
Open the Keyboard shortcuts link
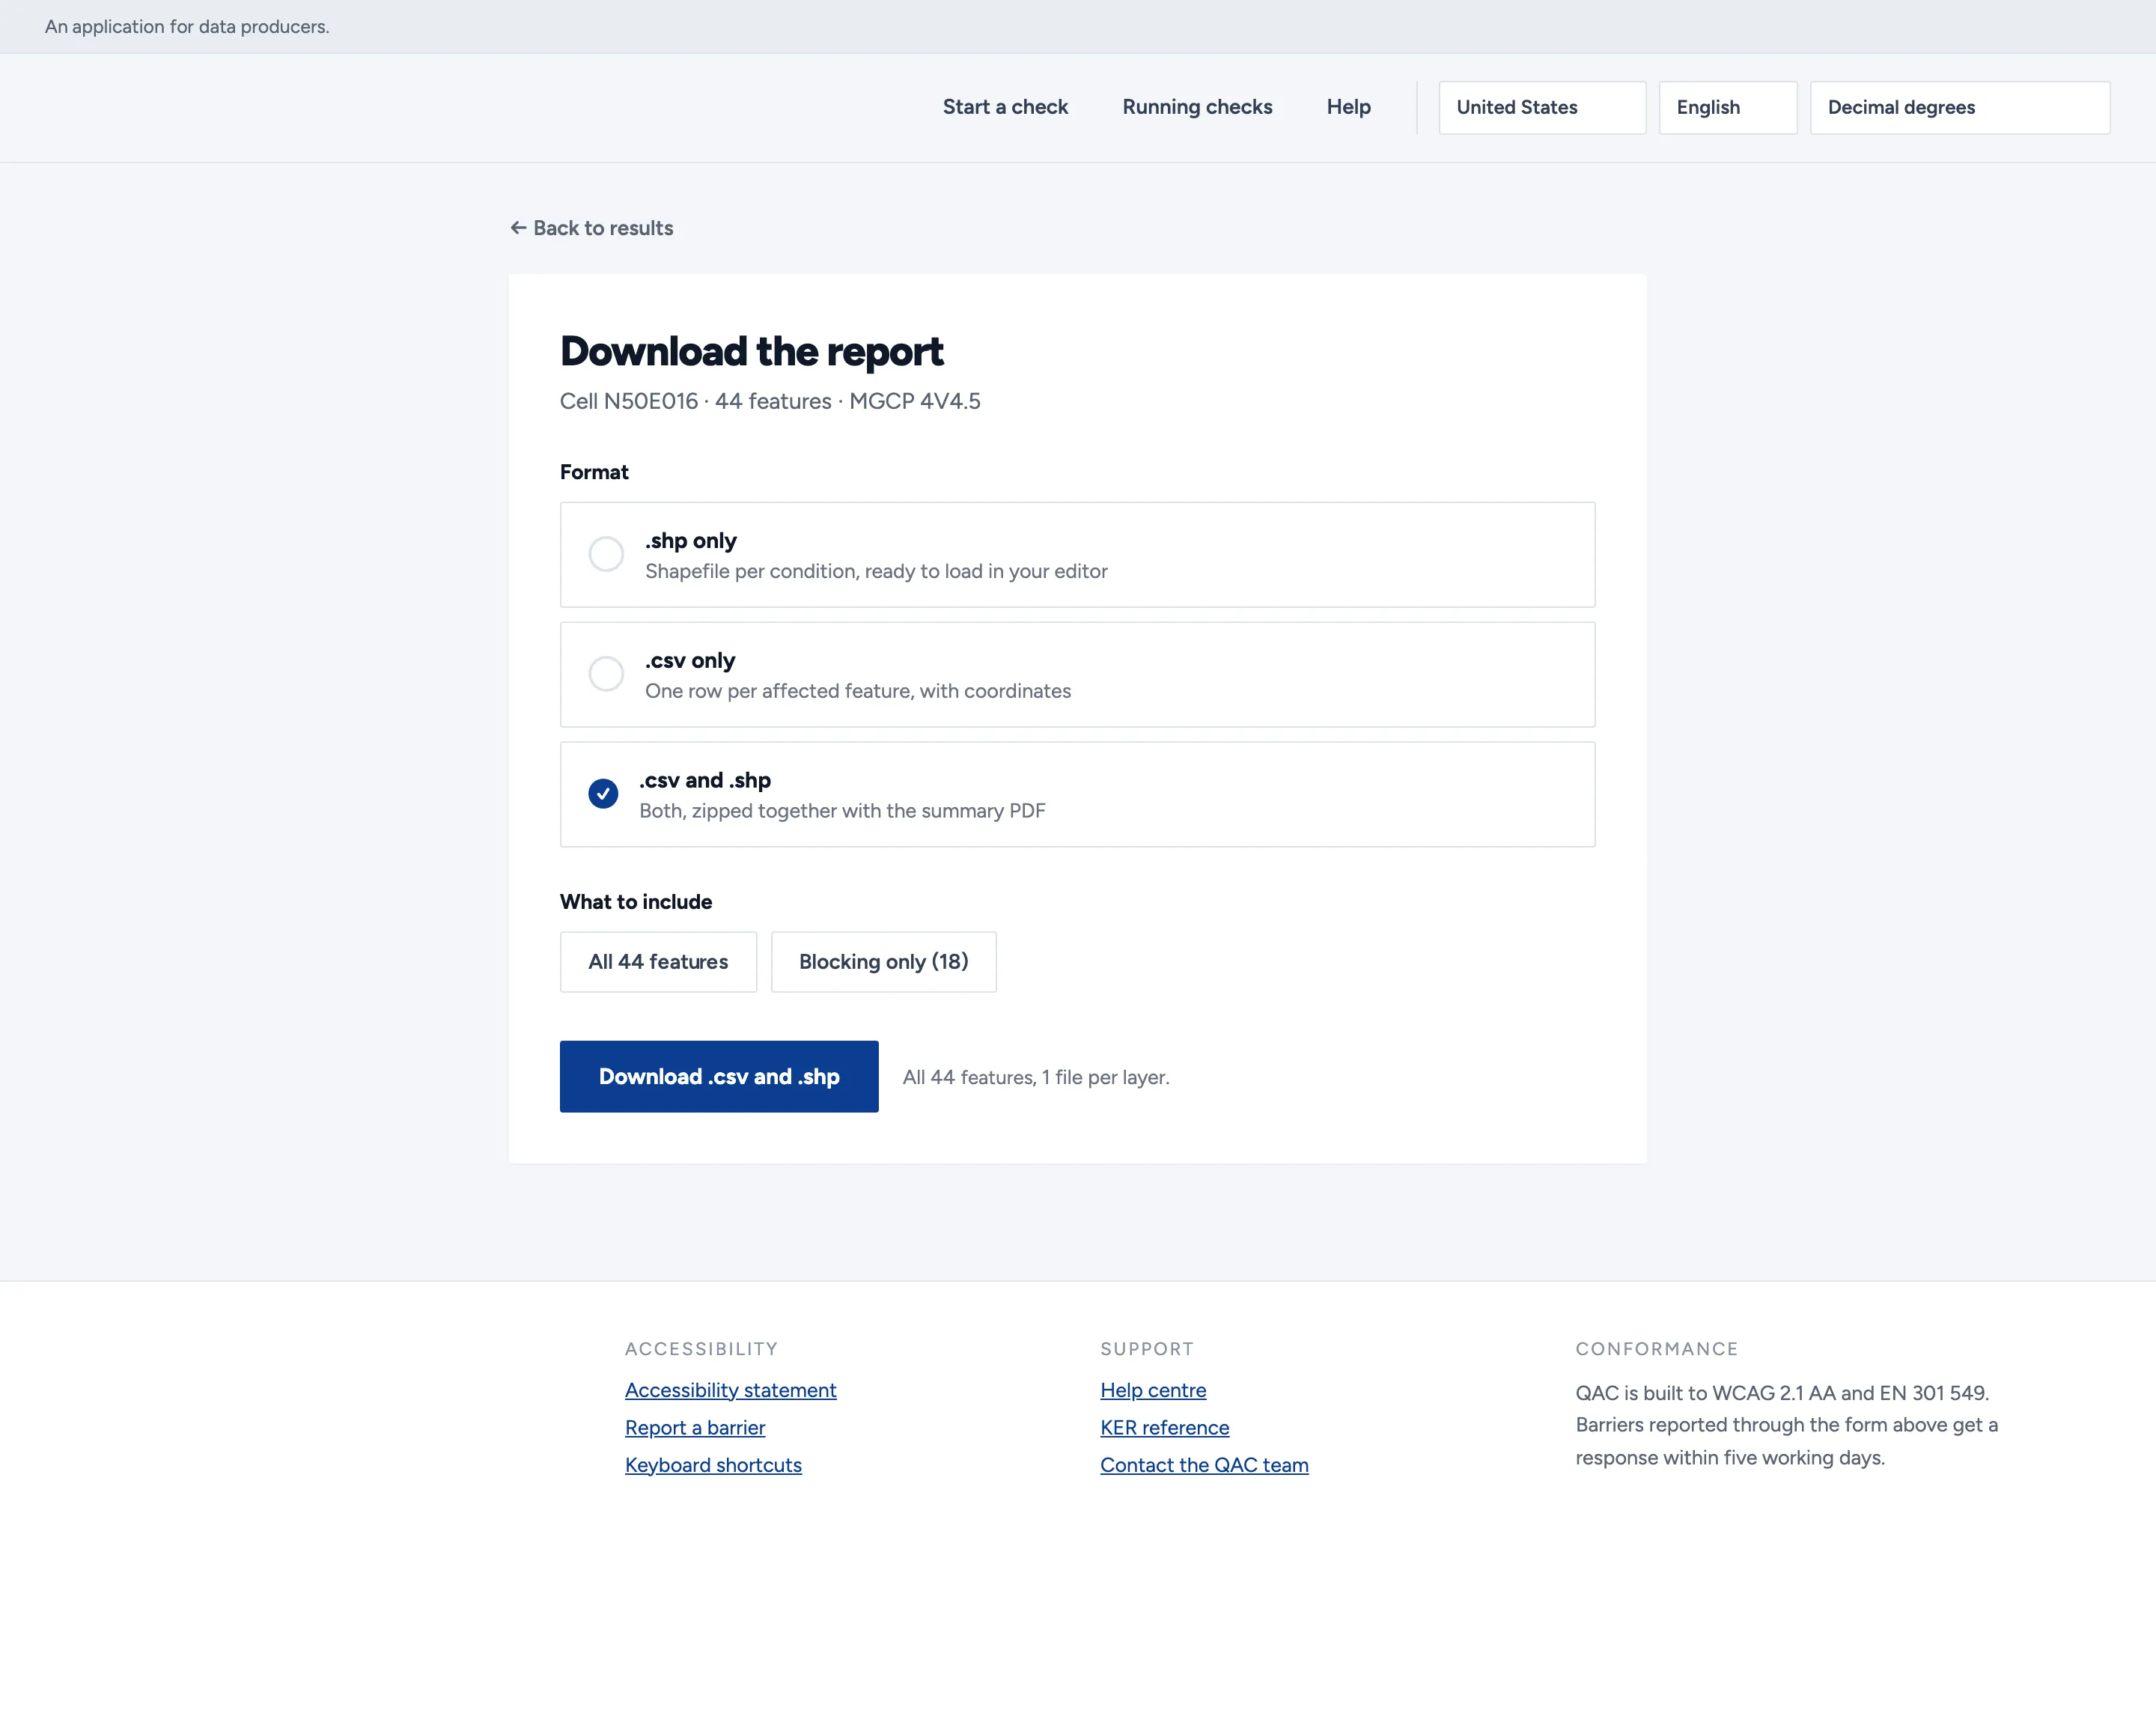point(713,1465)
